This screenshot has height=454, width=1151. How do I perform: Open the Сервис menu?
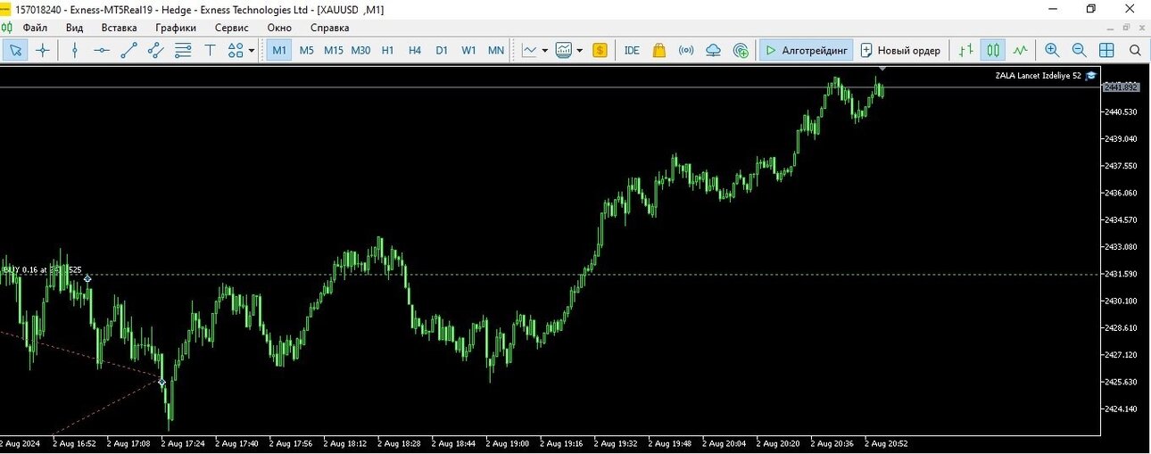tap(232, 28)
